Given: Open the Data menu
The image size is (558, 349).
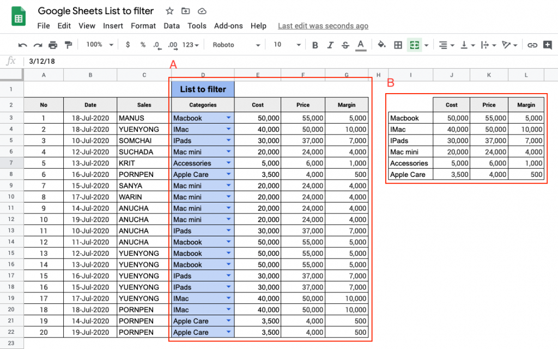Looking at the screenshot, I should coord(172,26).
